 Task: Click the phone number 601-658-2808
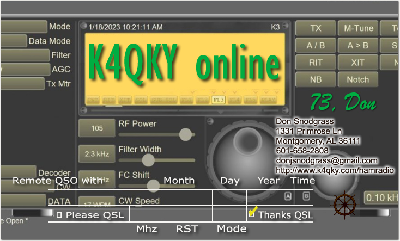(302, 151)
